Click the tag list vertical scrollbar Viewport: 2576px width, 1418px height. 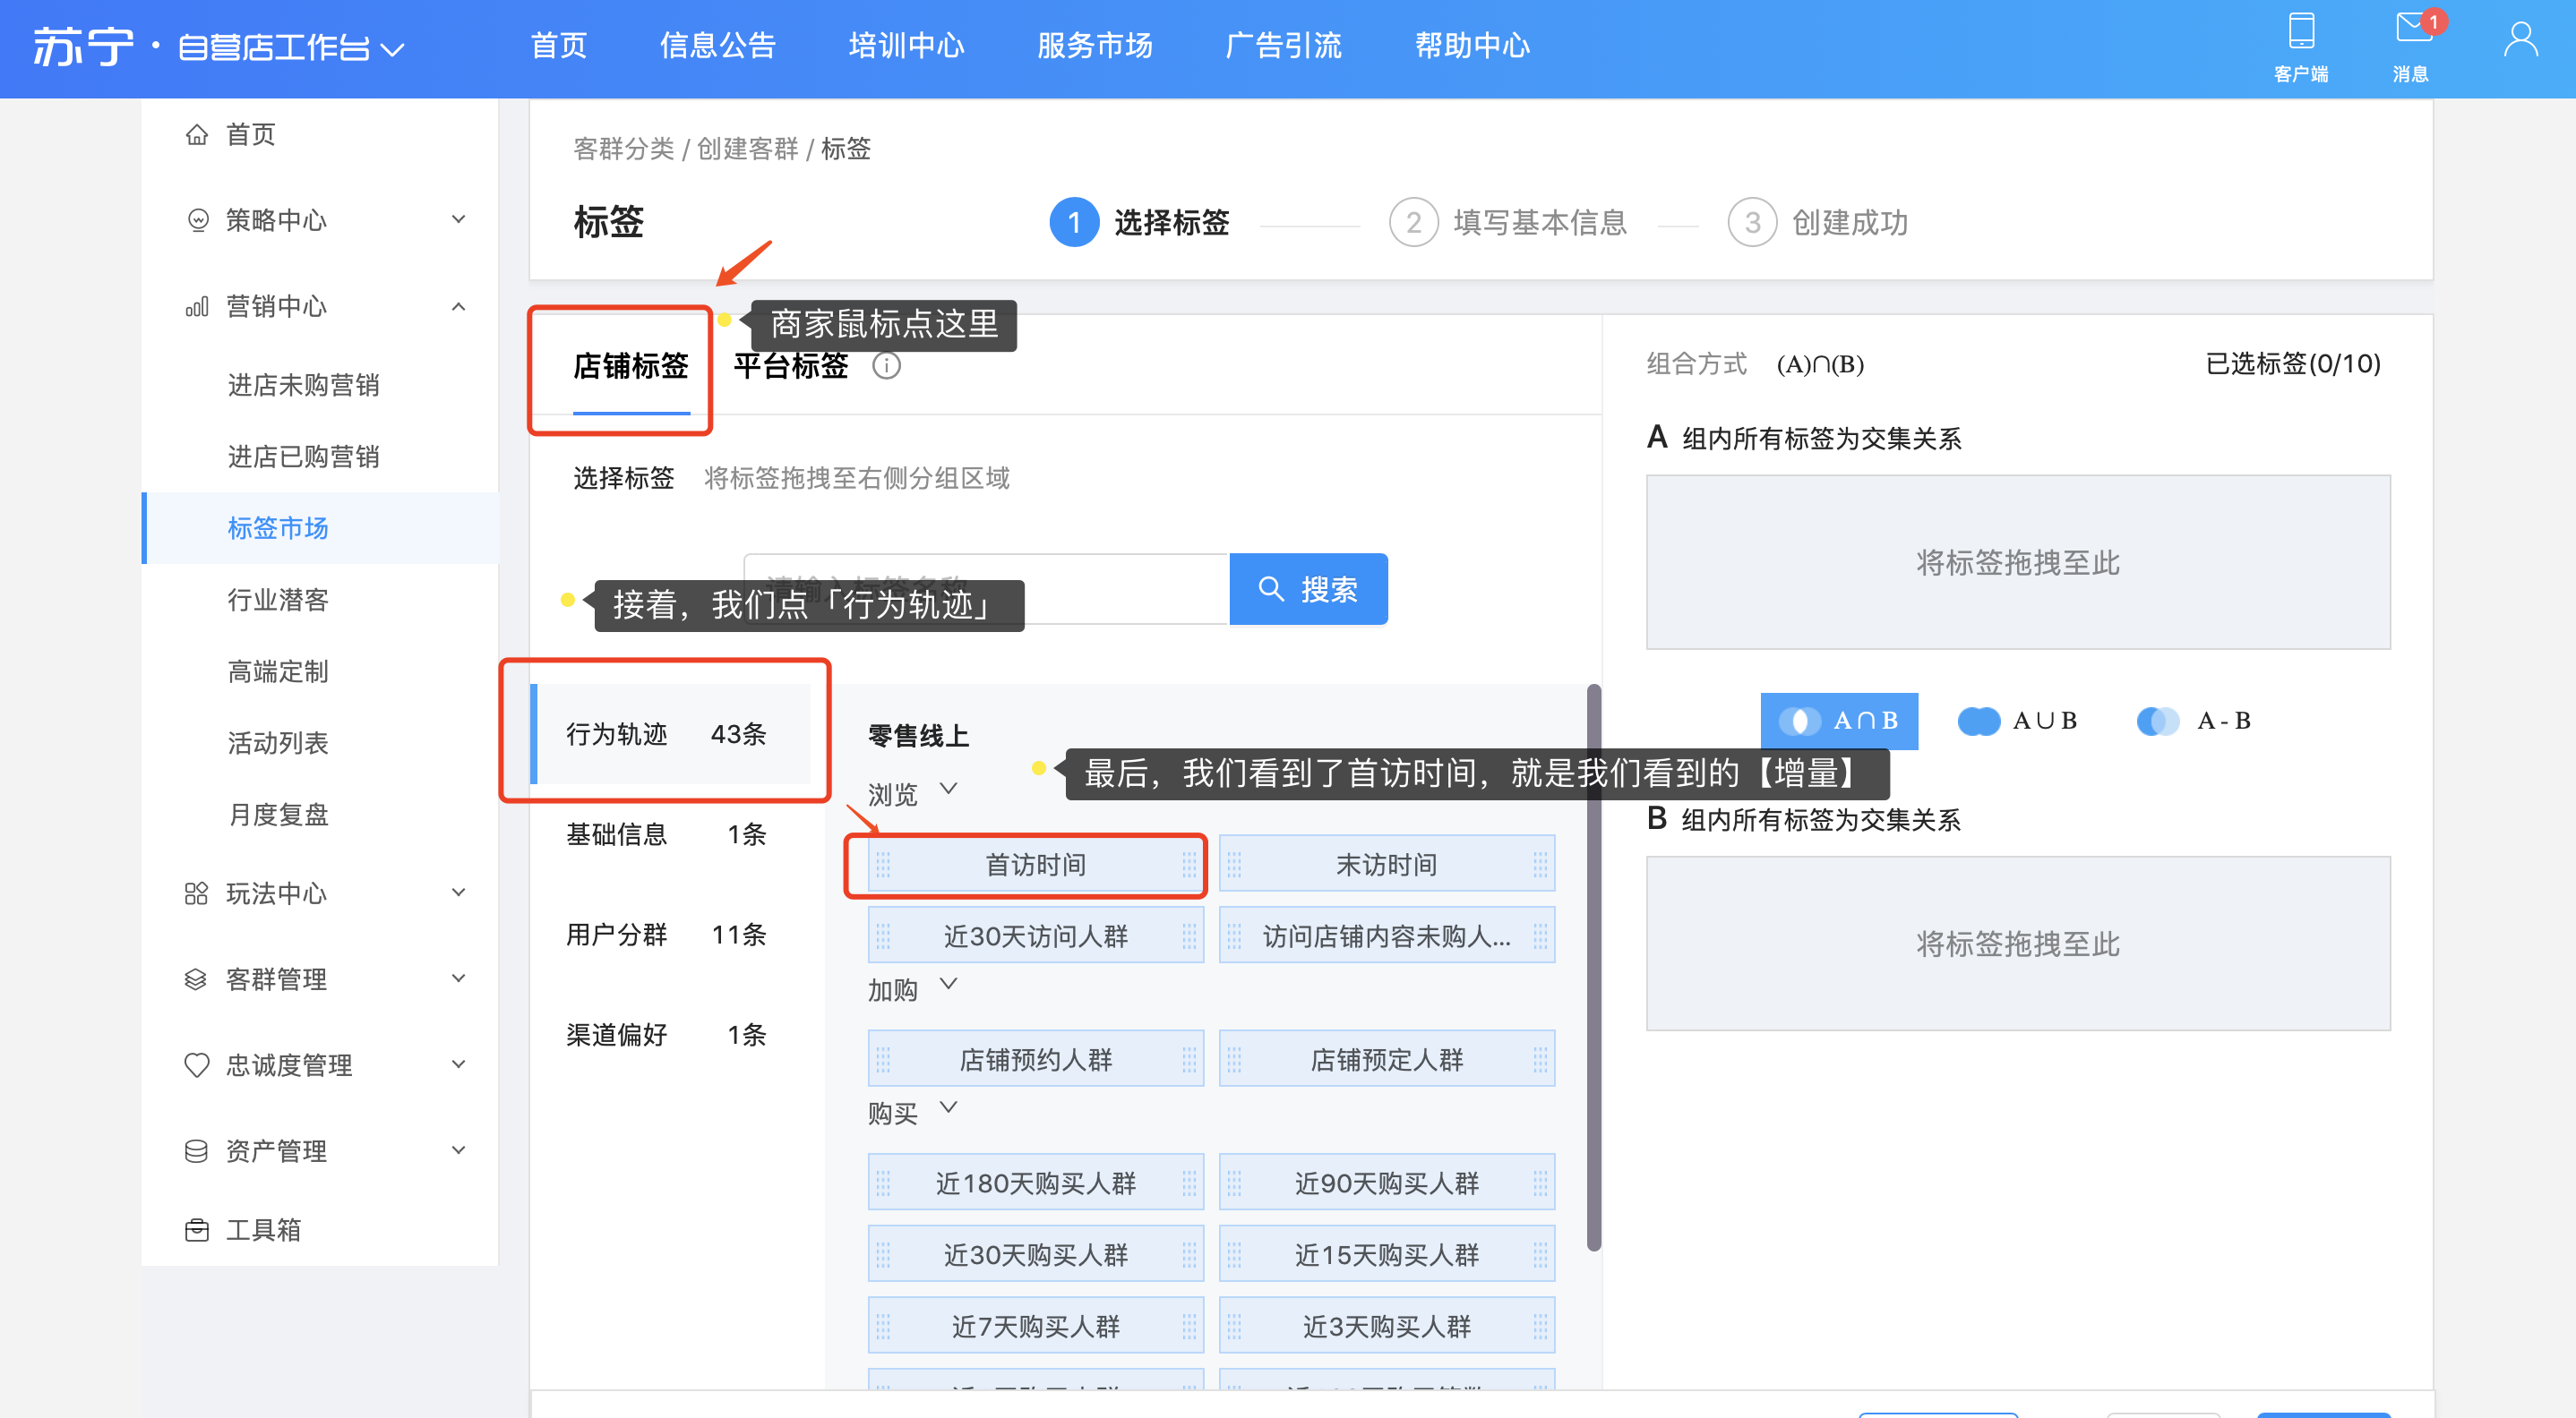coord(1594,968)
